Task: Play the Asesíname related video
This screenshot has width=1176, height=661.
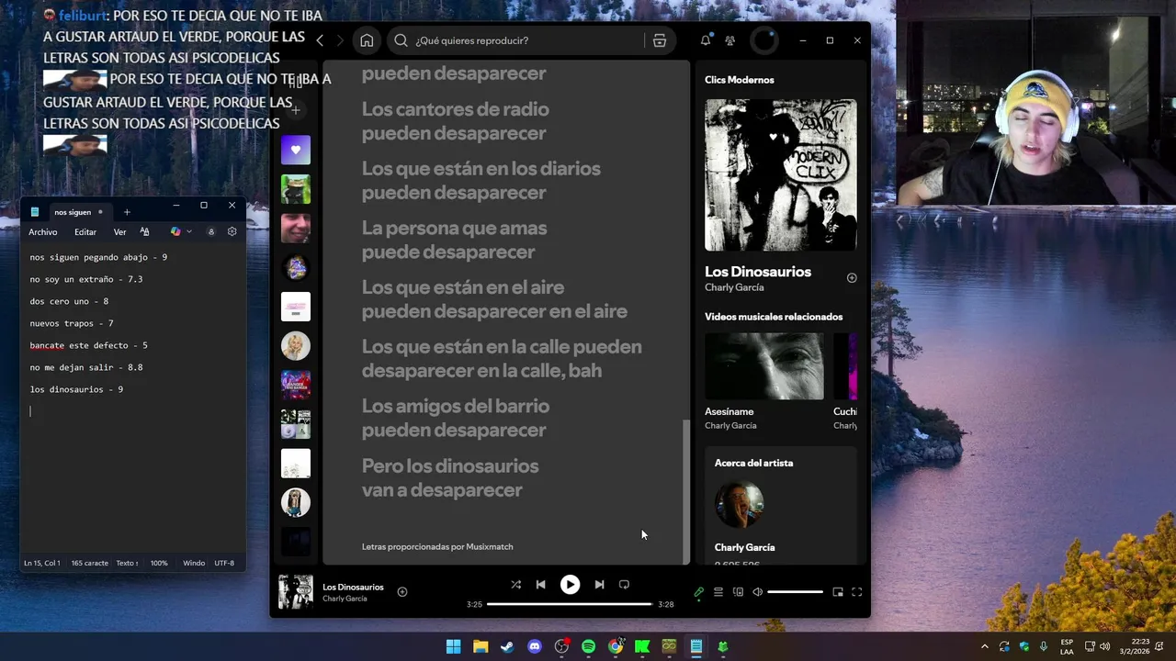Action: (x=764, y=366)
